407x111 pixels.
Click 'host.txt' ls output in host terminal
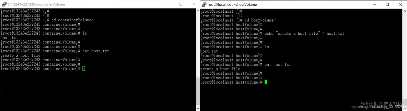209,51
